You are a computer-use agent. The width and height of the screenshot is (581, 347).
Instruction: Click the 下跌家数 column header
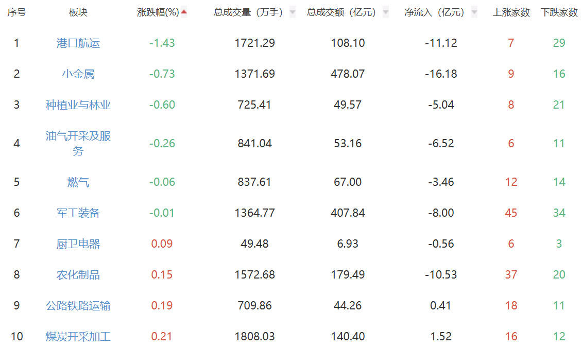coord(559,12)
